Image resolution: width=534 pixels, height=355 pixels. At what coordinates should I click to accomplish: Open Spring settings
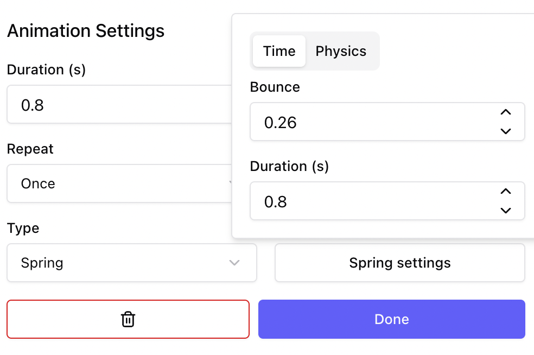[400, 263]
